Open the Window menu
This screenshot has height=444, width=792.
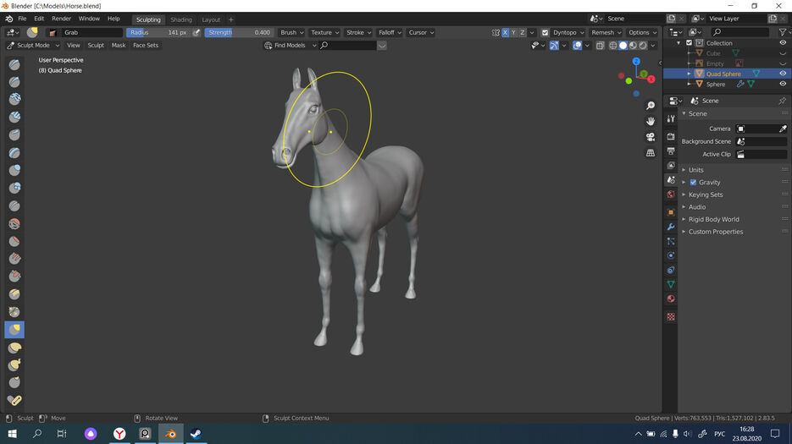coord(89,19)
